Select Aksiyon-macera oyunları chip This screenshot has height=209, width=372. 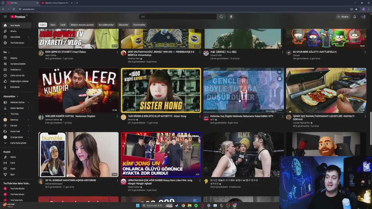coord(82,25)
